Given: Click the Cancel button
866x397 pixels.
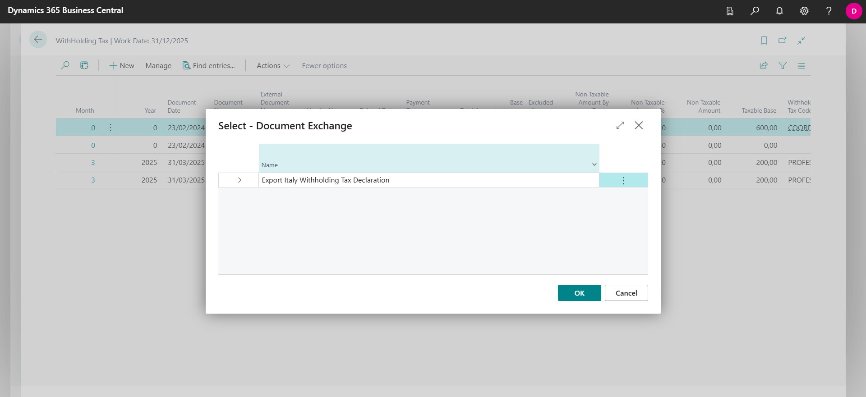Looking at the screenshot, I should click(626, 293).
